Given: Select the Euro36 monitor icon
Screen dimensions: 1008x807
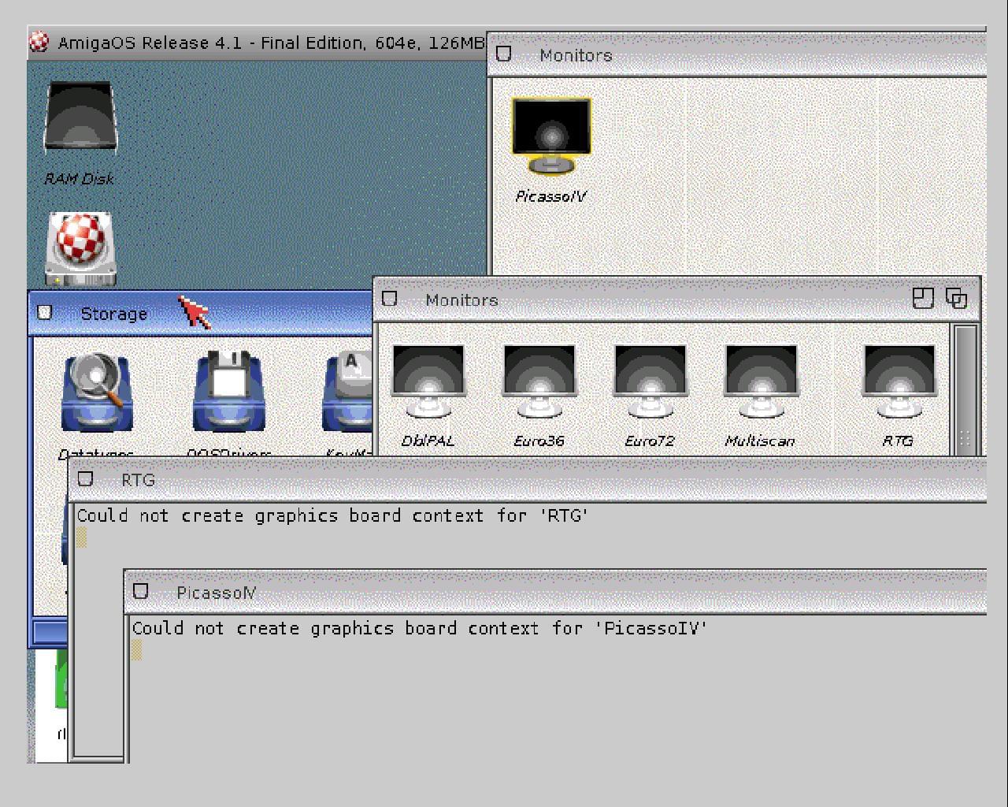Looking at the screenshot, I should 539,396.
